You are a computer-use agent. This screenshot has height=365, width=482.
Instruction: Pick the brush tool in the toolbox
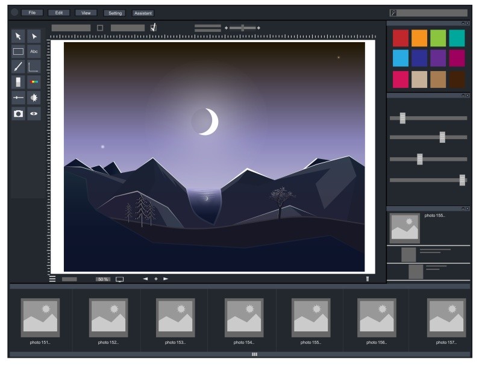pyautogui.click(x=19, y=67)
